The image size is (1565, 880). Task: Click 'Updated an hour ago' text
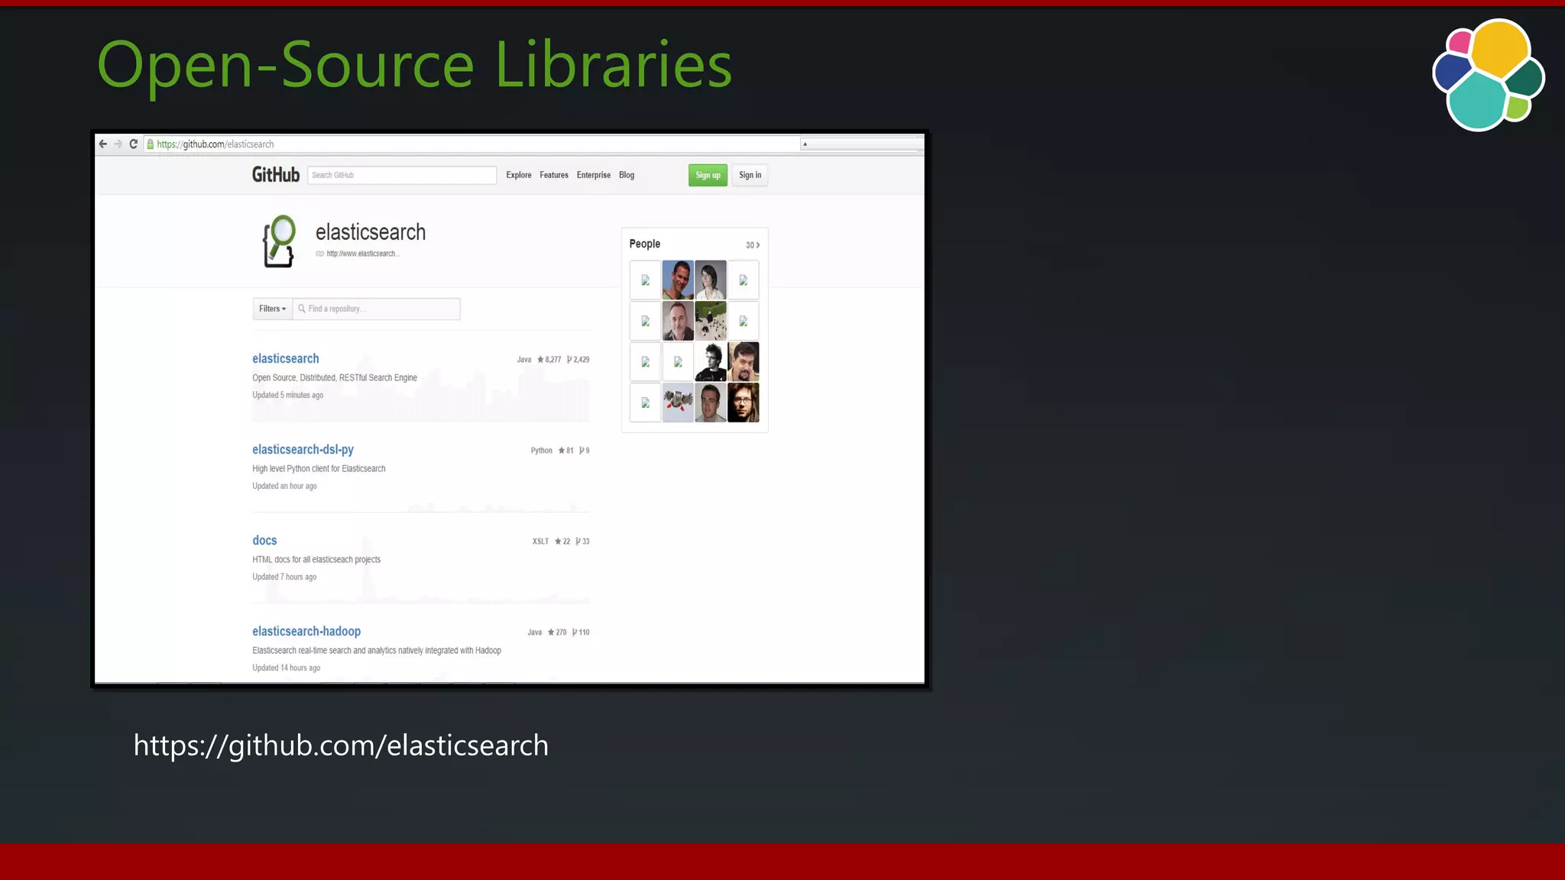[284, 486]
